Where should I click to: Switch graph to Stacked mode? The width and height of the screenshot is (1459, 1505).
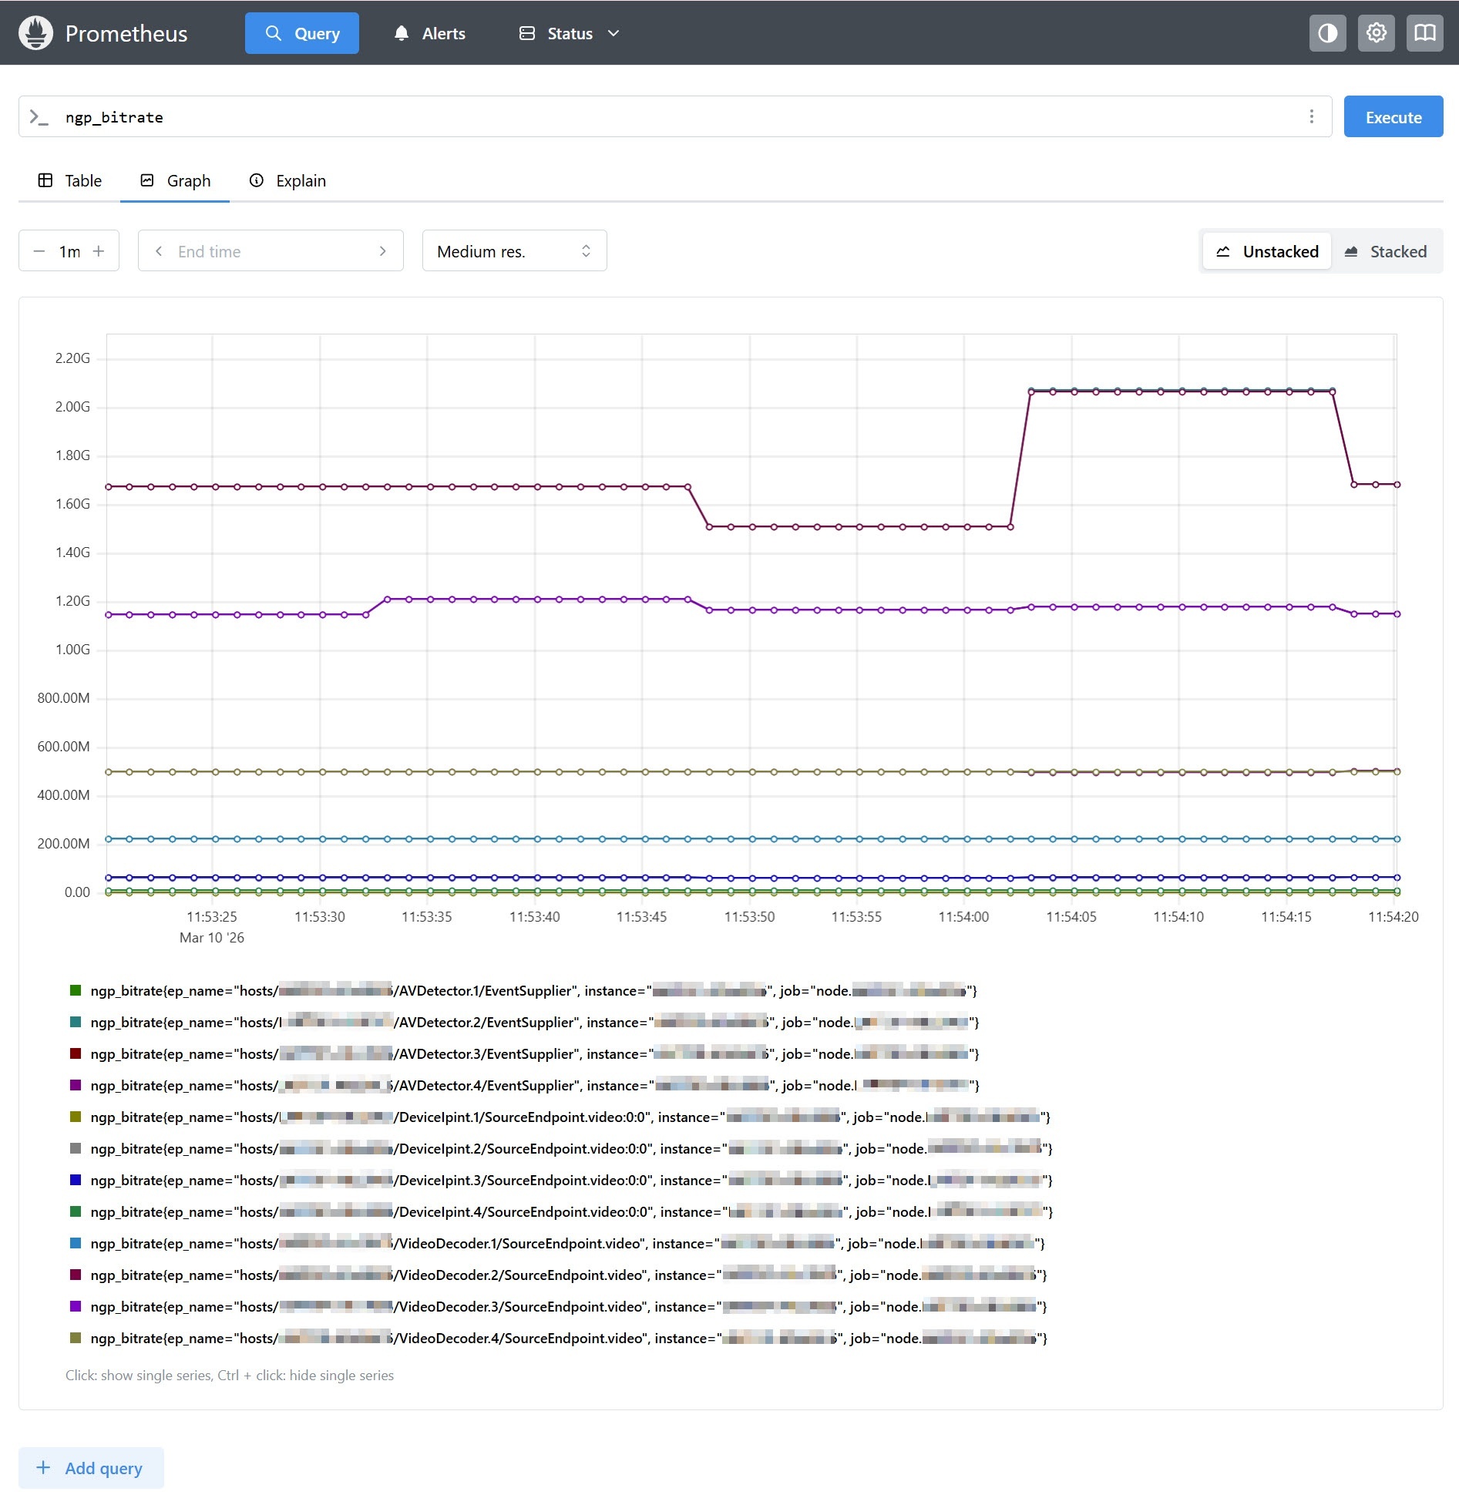(x=1386, y=251)
